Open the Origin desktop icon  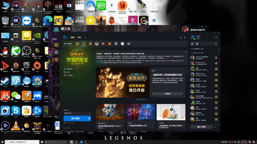pyautogui.click(x=37, y=66)
